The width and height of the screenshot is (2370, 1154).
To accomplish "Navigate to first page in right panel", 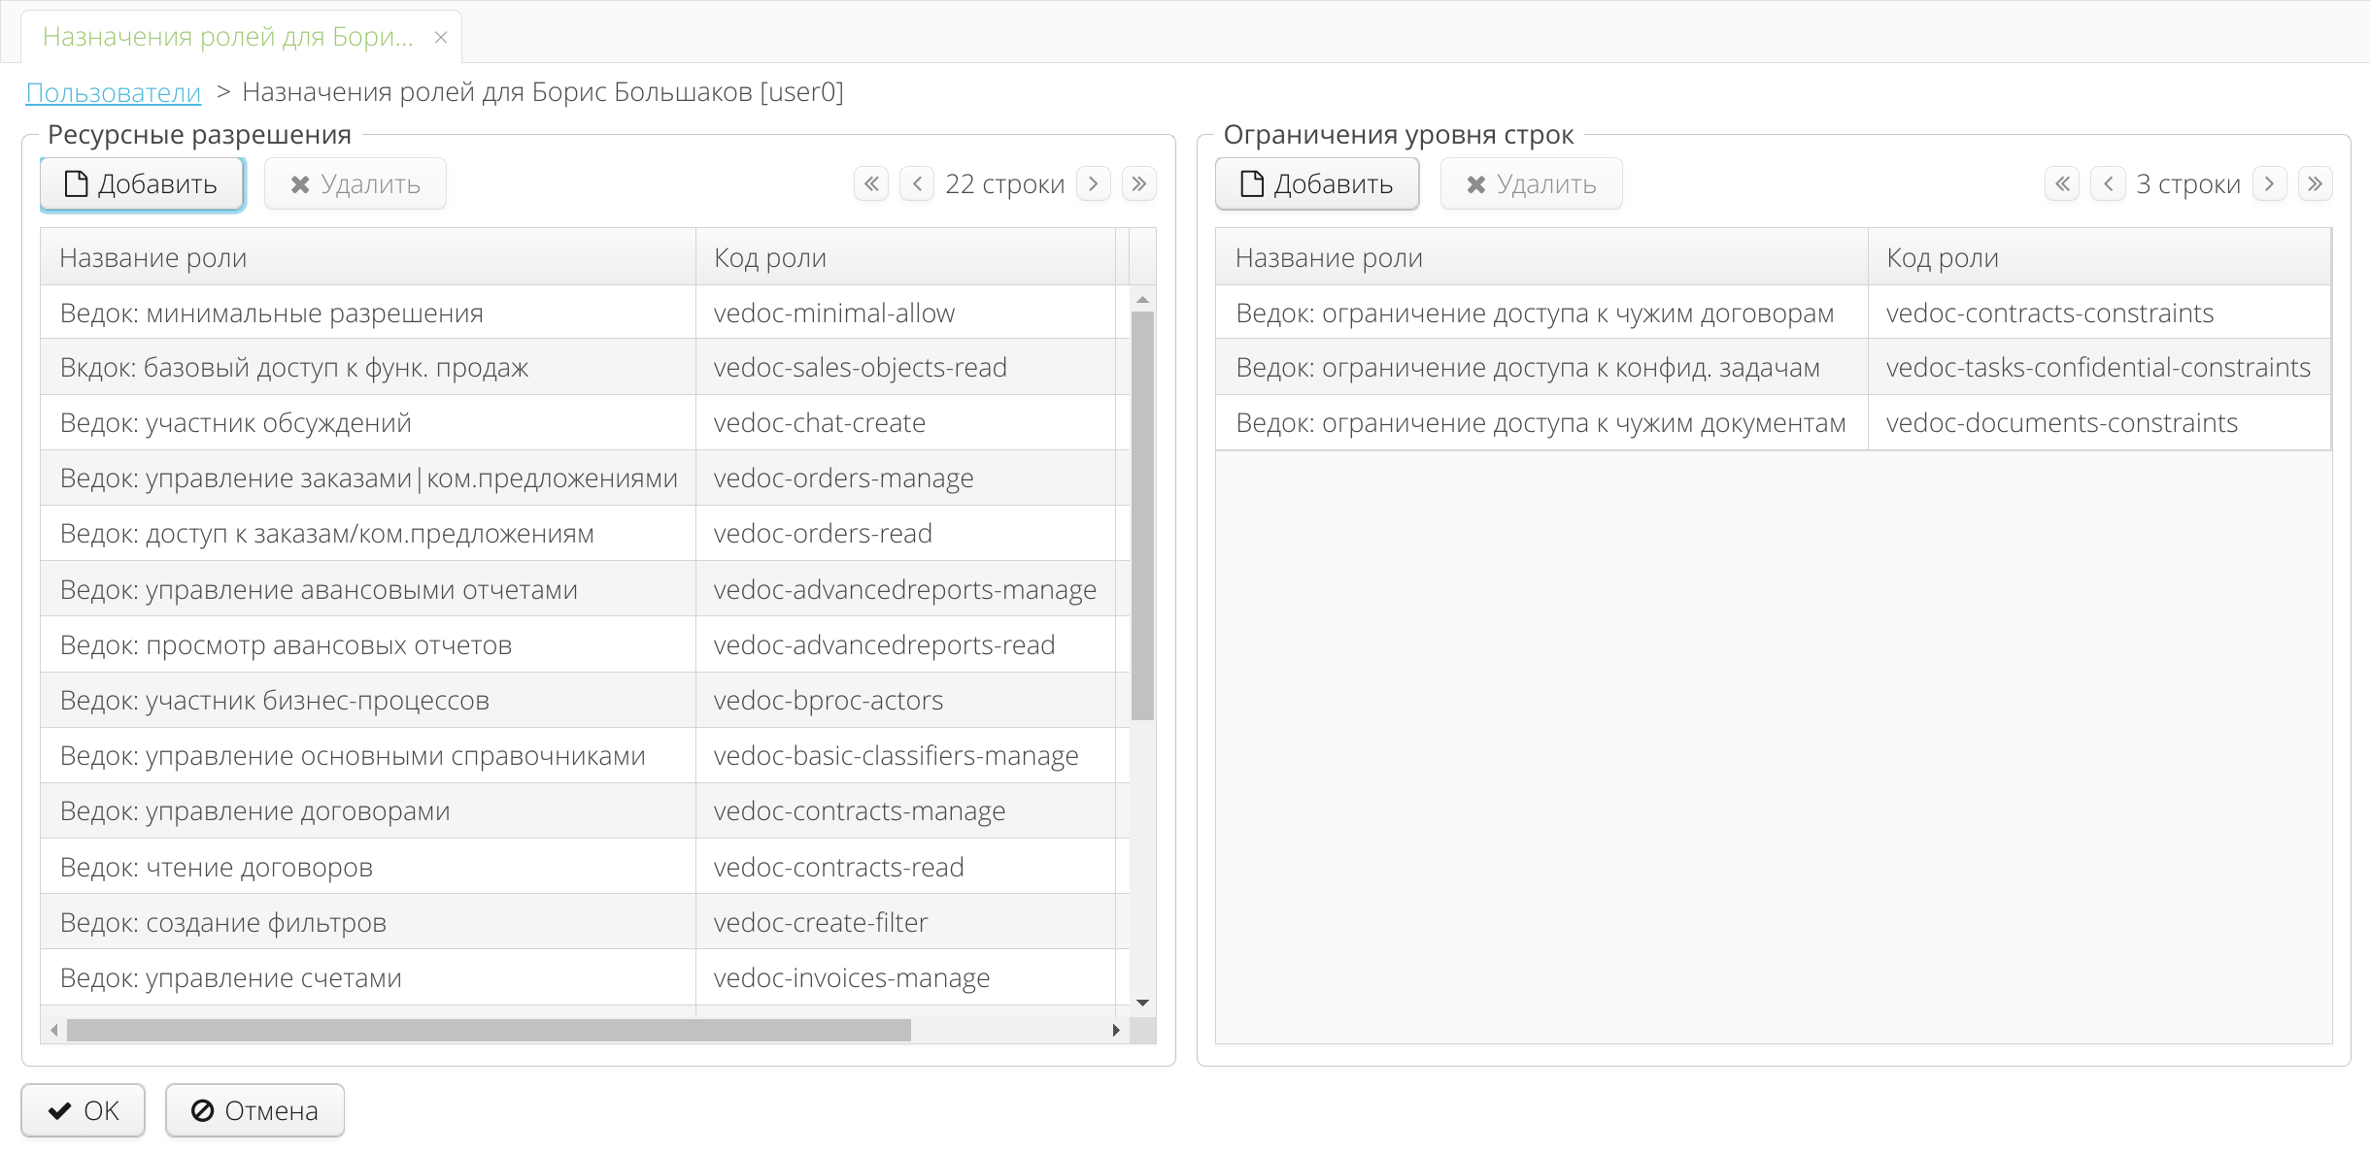I will tap(2058, 184).
